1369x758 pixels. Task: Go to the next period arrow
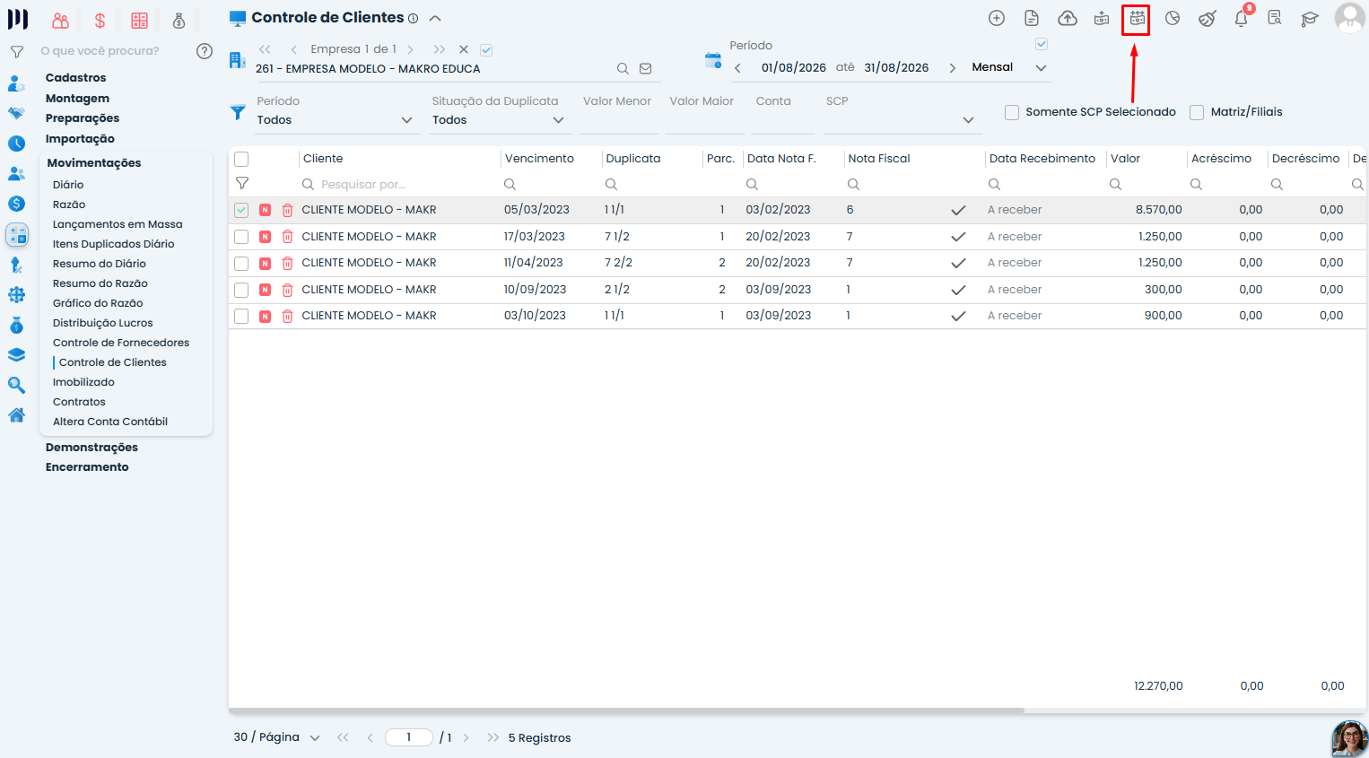952,68
